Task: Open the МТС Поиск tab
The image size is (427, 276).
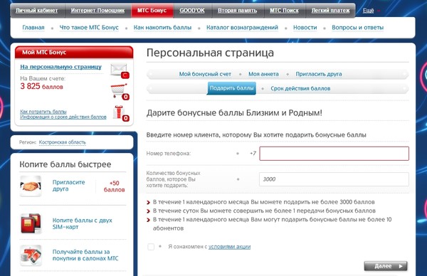Action: point(284,11)
